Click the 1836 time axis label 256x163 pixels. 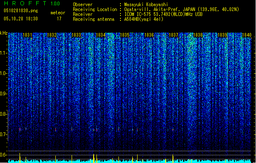(149, 35)
